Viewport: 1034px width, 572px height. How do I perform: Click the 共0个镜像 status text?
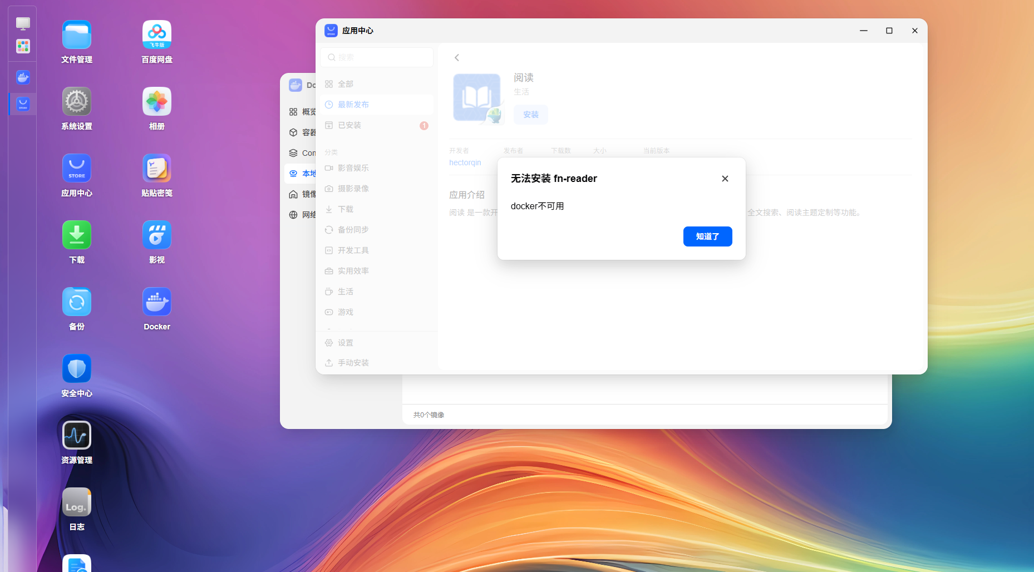tap(429, 415)
